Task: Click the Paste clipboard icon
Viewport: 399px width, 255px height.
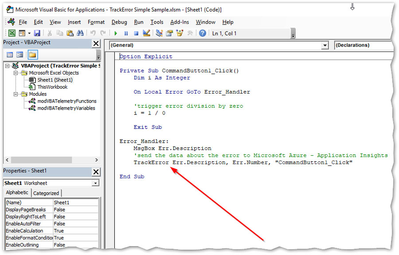Action: pos(70,33)
